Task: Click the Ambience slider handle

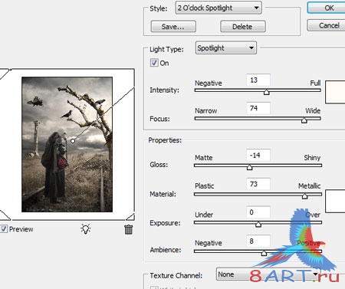Action: [264, 253]
